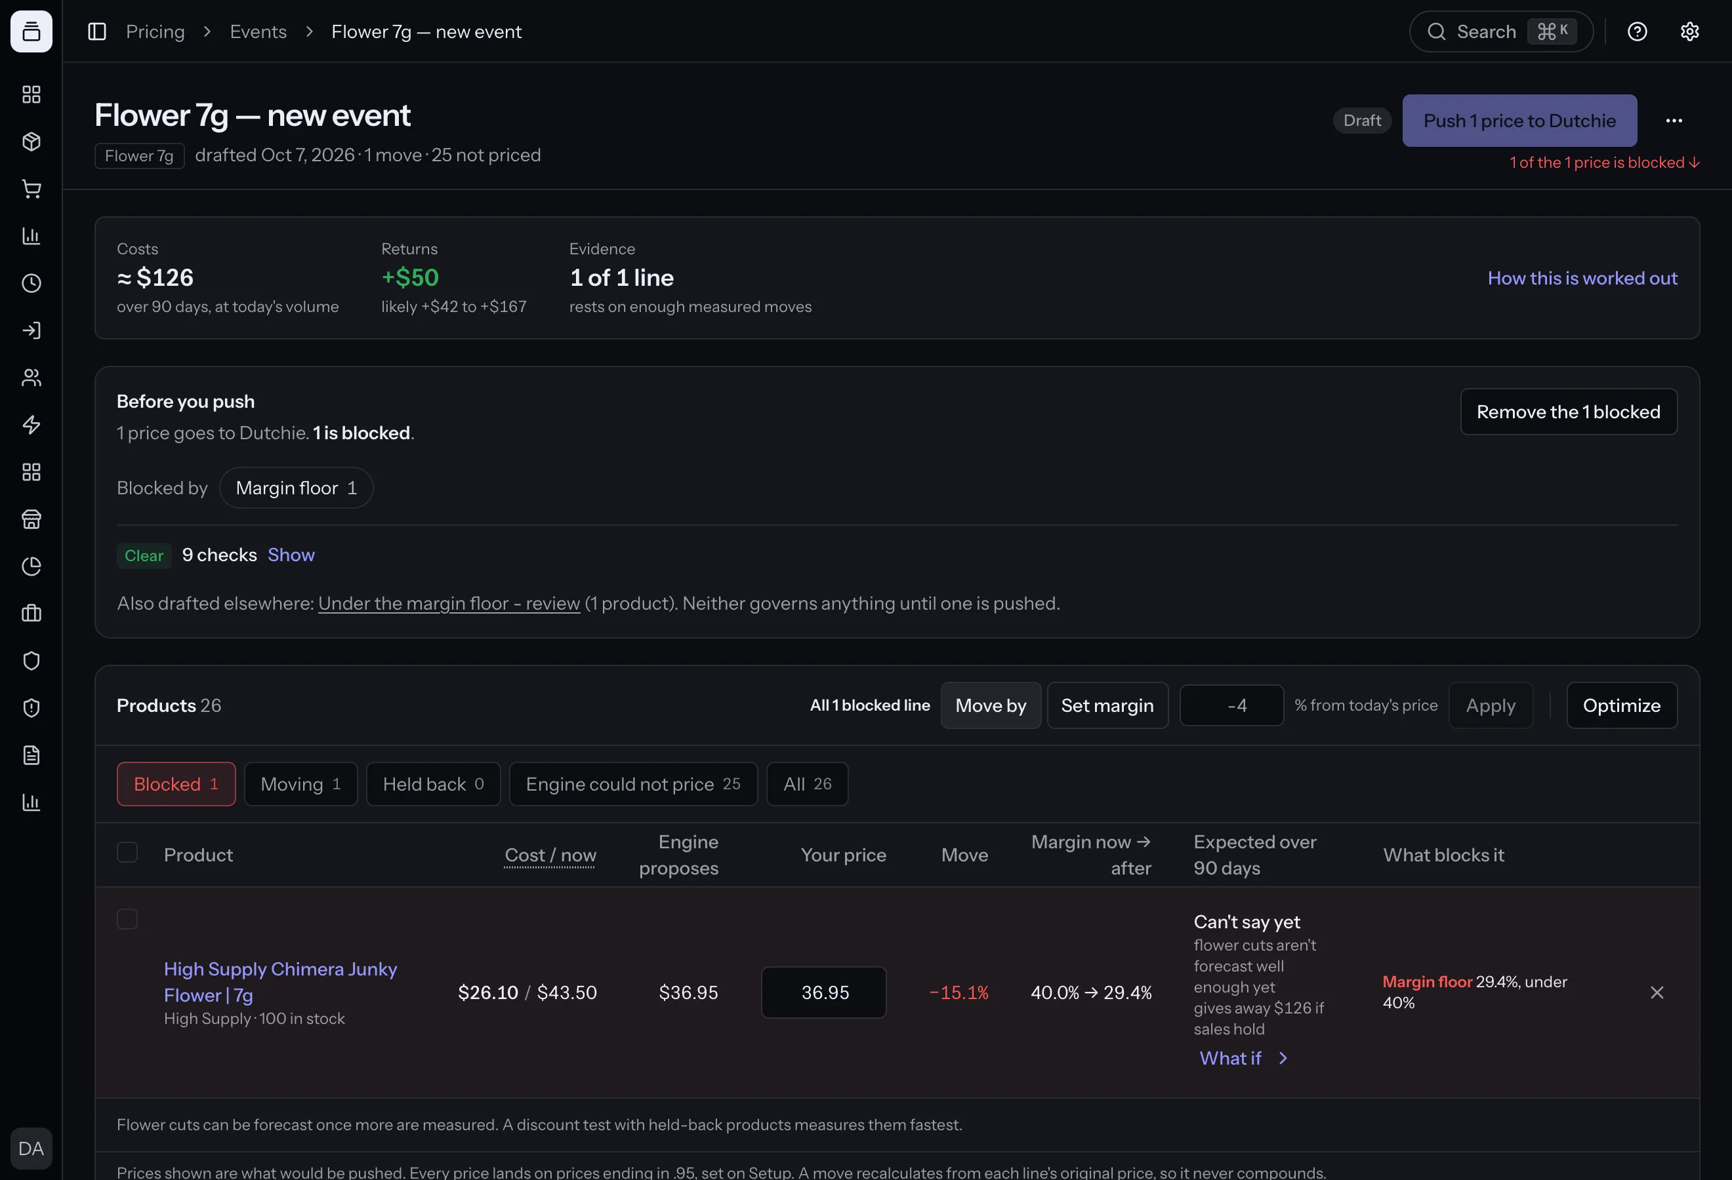Viewport: 1732px width, 1180px height.
Task: Click the Search box in the top bar
Action: pyautogui.click(x=1501, y=31)
